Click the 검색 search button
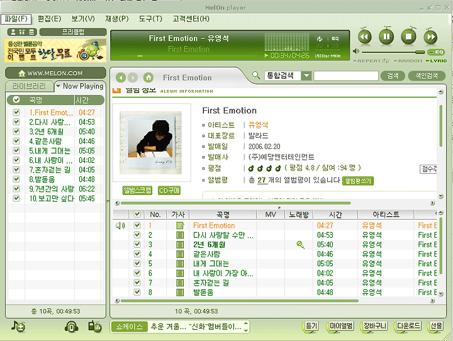Screen dimensions: 453x341 393,75
